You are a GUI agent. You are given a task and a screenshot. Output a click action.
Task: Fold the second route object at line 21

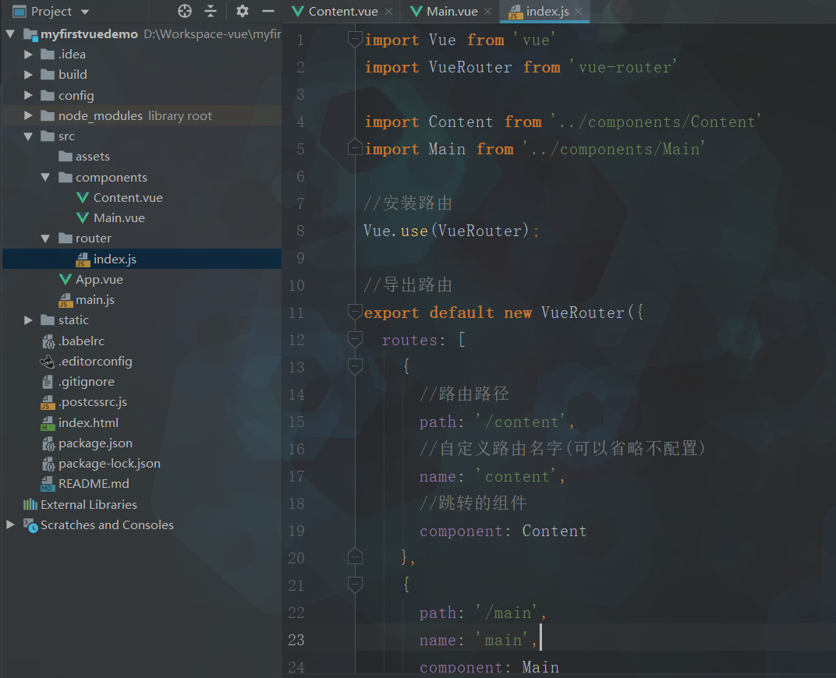(355, 584)
